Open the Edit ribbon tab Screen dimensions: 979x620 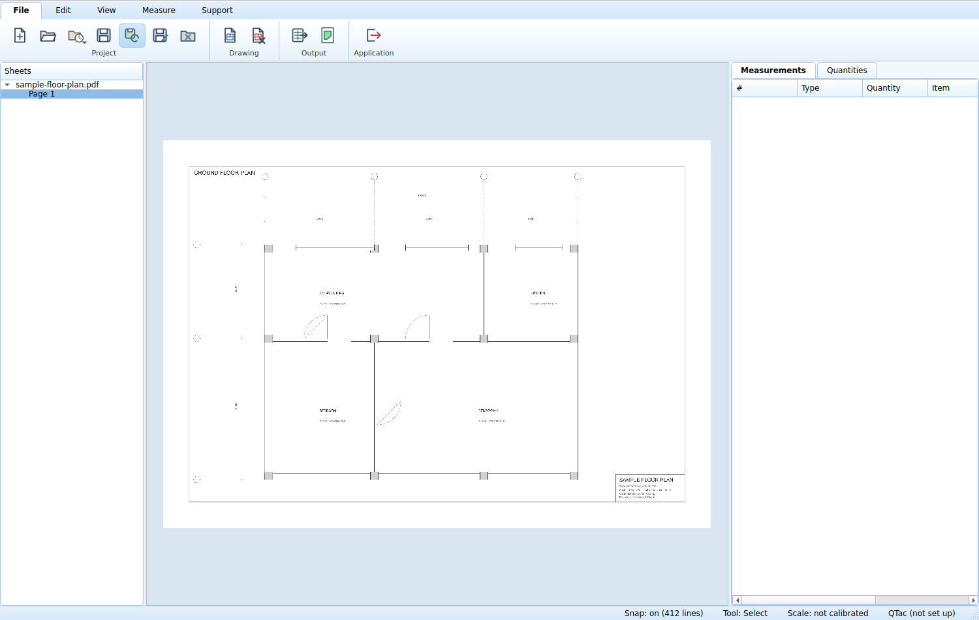click(63, 10)
